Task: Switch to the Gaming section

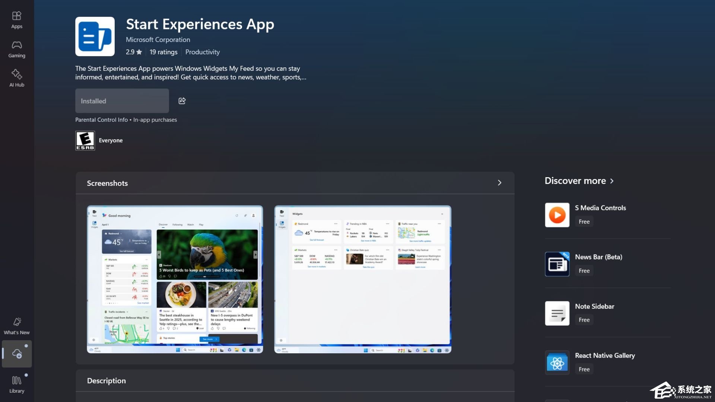Action: [x=16, y=48]
